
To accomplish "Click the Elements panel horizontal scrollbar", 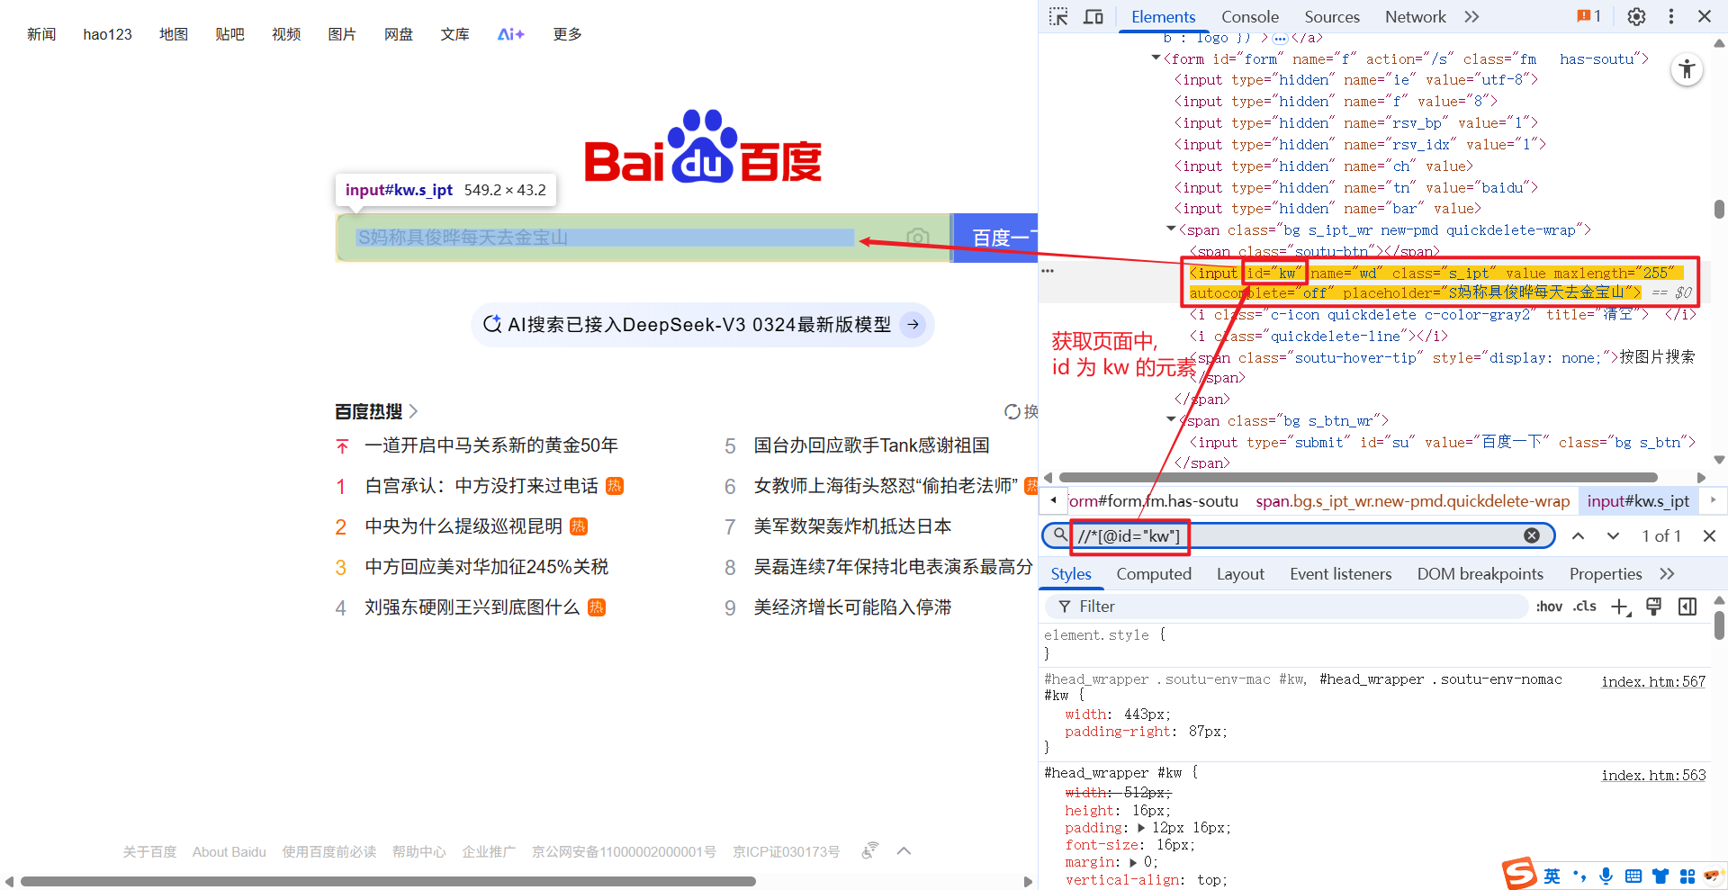I will tap(1359, 477).
